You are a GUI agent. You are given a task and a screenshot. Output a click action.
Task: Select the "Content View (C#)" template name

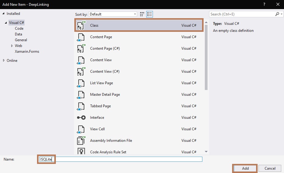[x=105, y=72]
